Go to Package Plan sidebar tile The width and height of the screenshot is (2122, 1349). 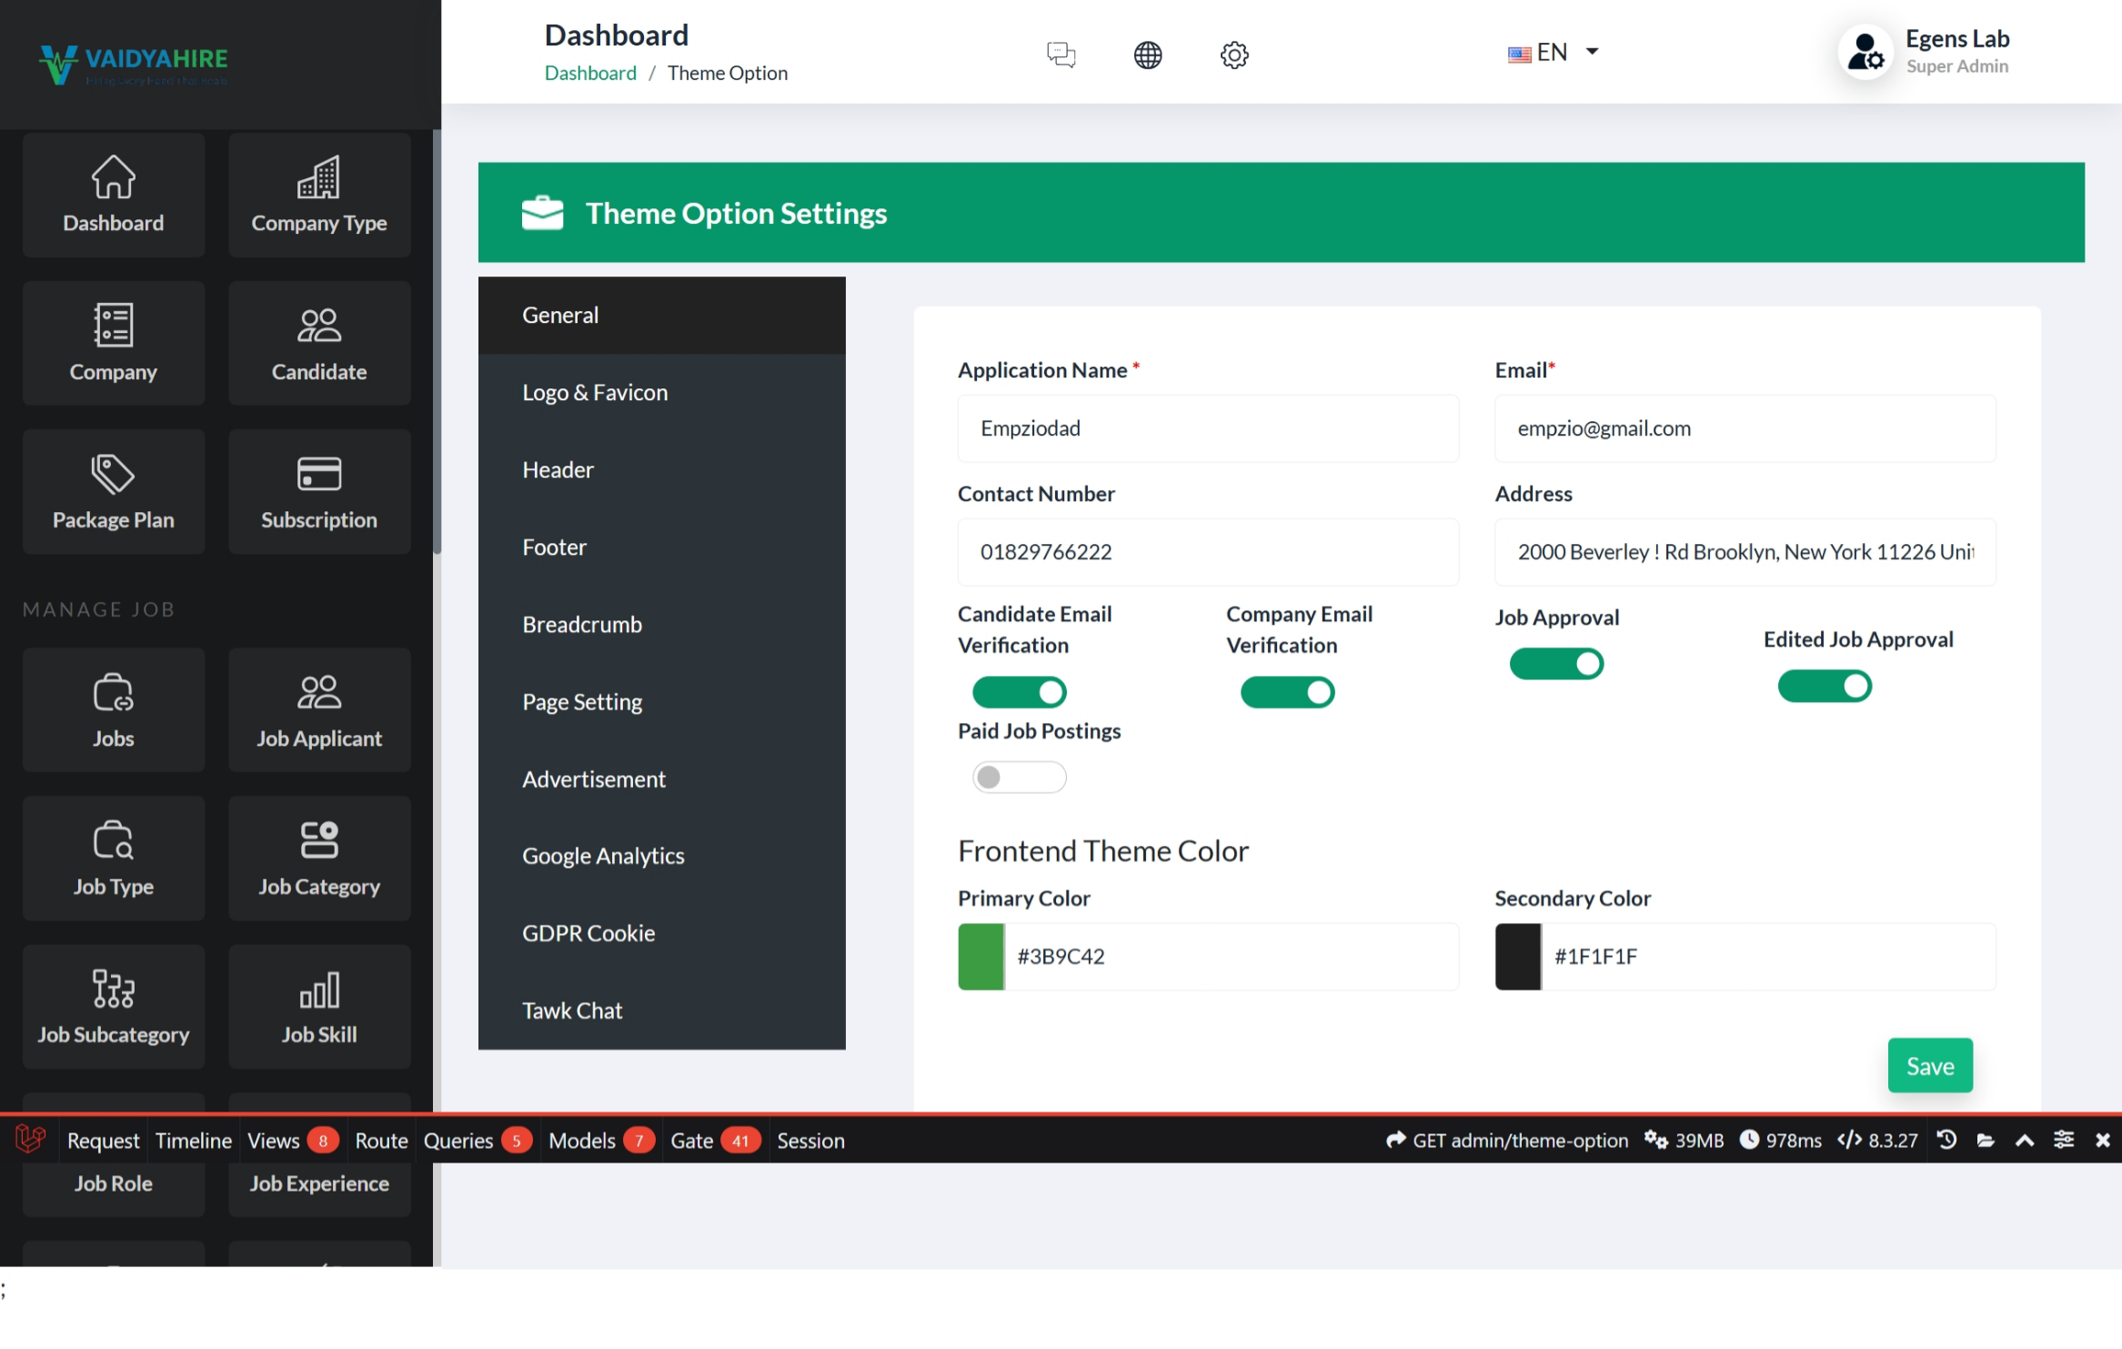(x=113, y=492)
